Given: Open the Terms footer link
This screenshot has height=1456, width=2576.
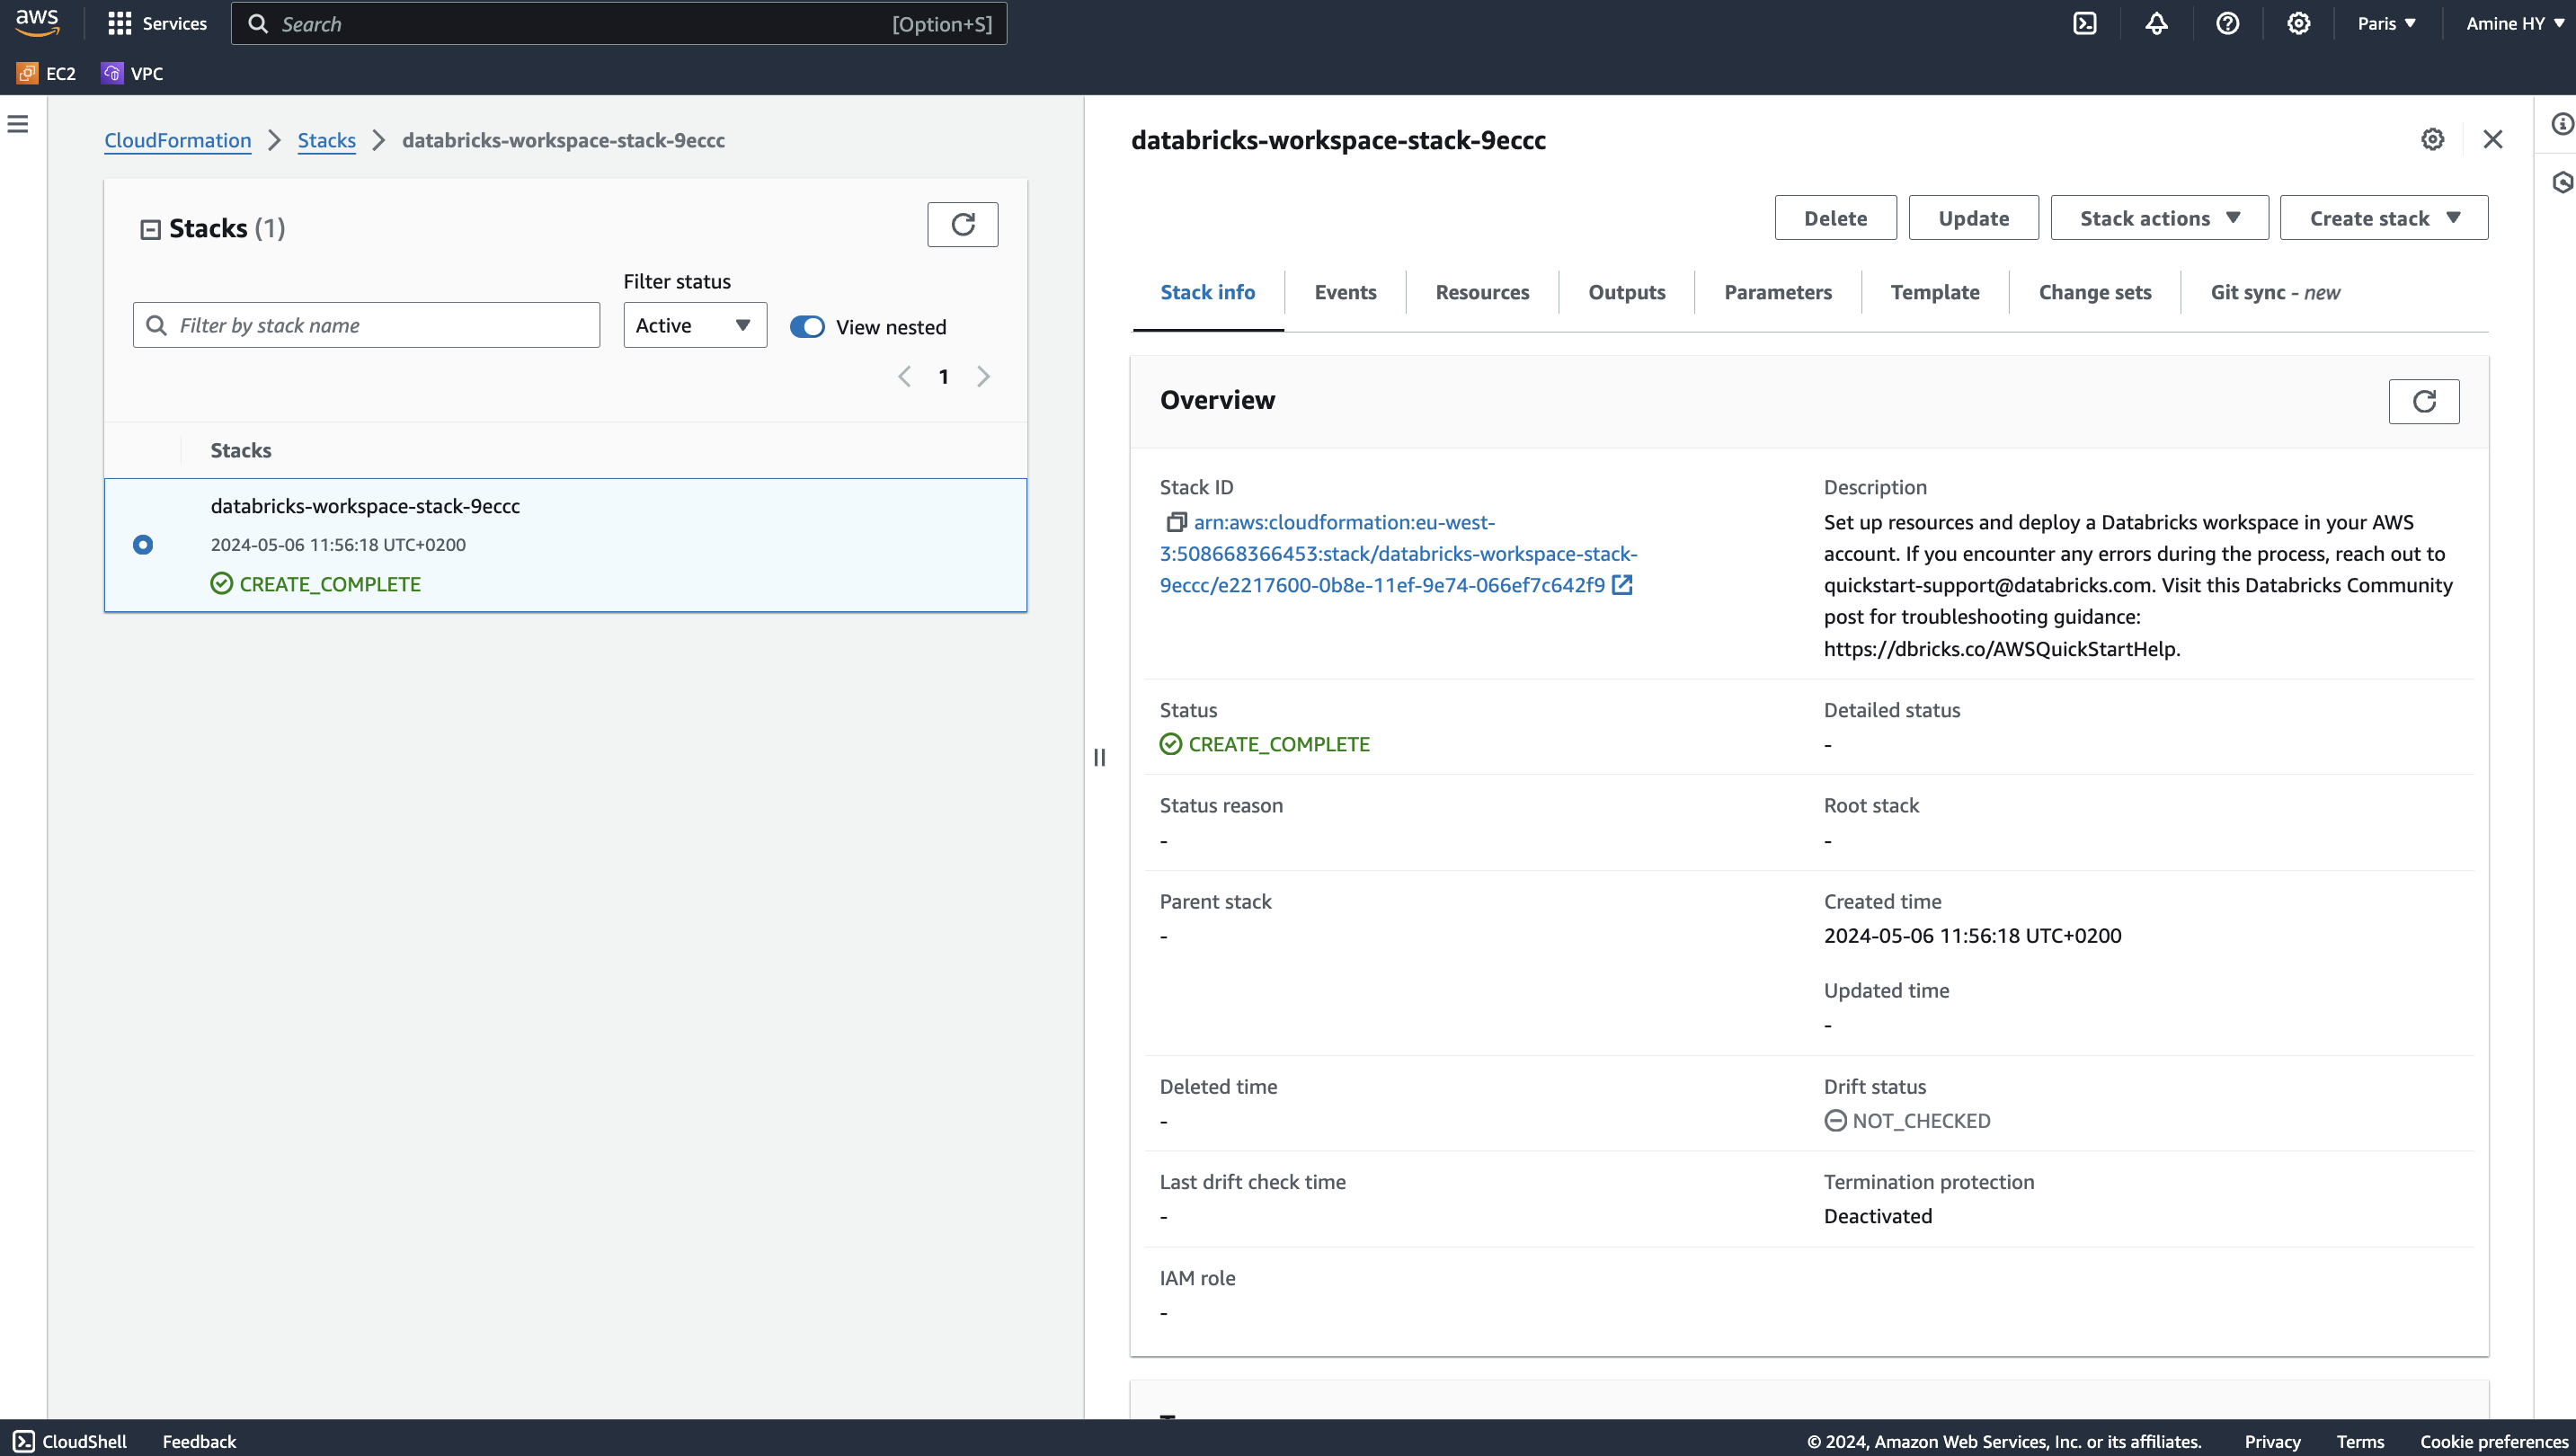Looking at the screenshot, I should 2360,1441.
